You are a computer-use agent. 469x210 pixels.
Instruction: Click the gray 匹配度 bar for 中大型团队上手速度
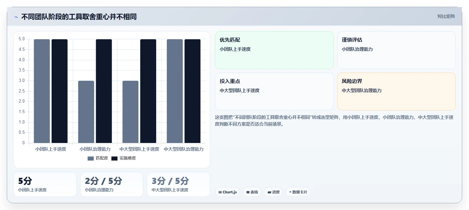(130, 112)
